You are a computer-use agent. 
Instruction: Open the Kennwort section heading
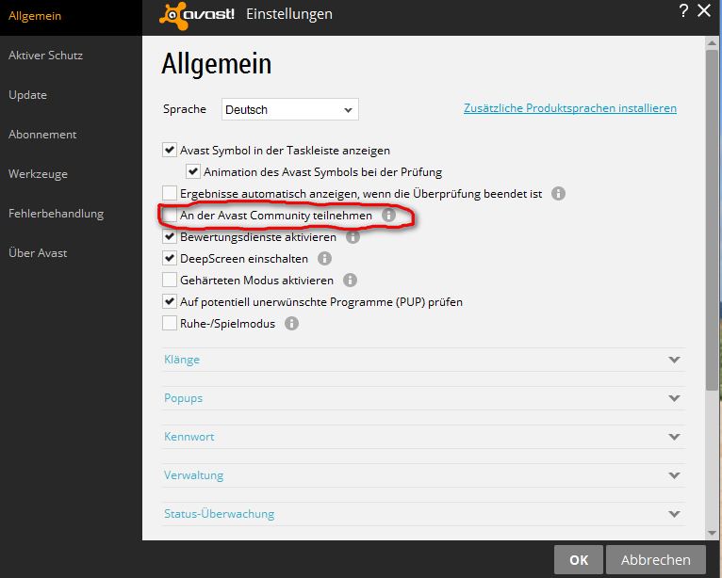189,437
